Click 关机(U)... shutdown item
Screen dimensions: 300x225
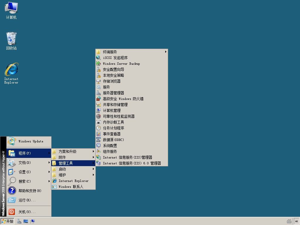(29, 212)
